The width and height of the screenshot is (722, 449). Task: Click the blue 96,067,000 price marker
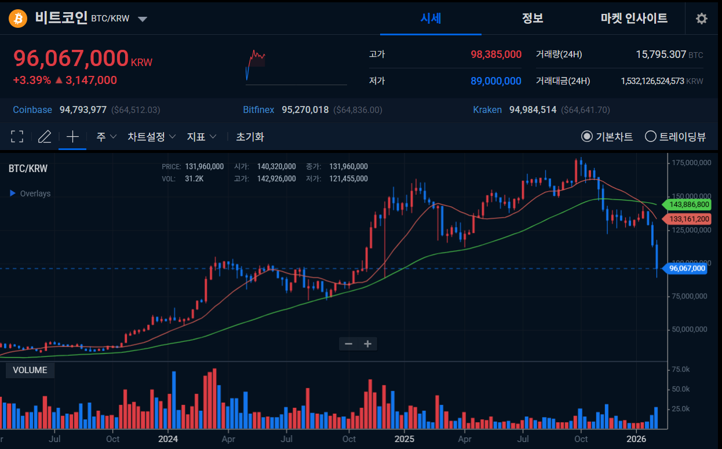[x=687, y=268]
